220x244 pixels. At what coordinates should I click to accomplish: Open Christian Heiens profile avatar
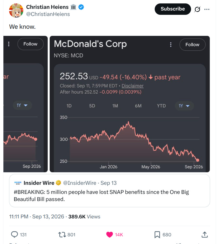click(x=16, y=11)
